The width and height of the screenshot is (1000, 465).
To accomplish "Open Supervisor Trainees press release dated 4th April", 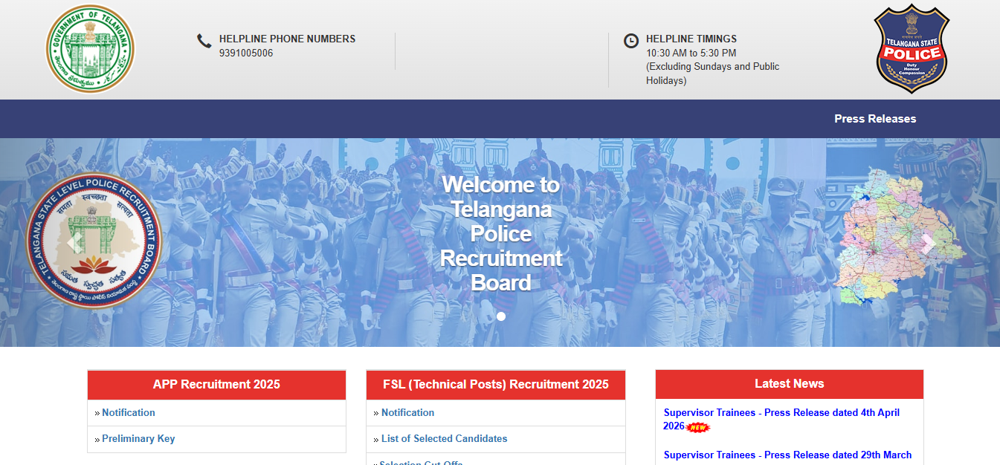I will 781,413.
